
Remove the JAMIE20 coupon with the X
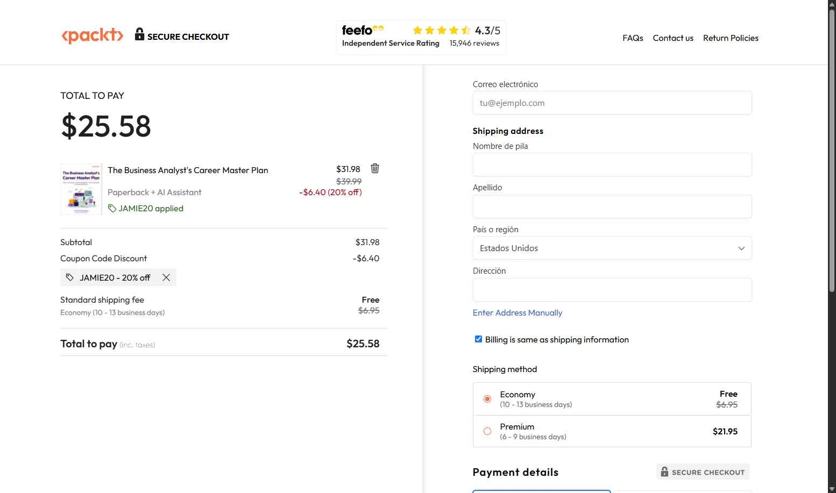[x=166, y=277]
